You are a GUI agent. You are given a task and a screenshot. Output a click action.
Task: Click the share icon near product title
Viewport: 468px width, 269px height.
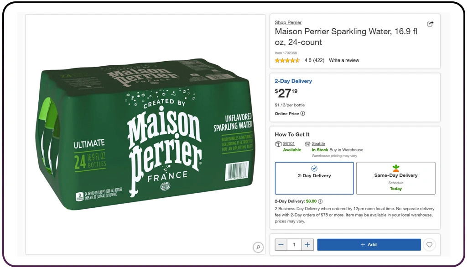pyautogui.click(x=430, y=24)
